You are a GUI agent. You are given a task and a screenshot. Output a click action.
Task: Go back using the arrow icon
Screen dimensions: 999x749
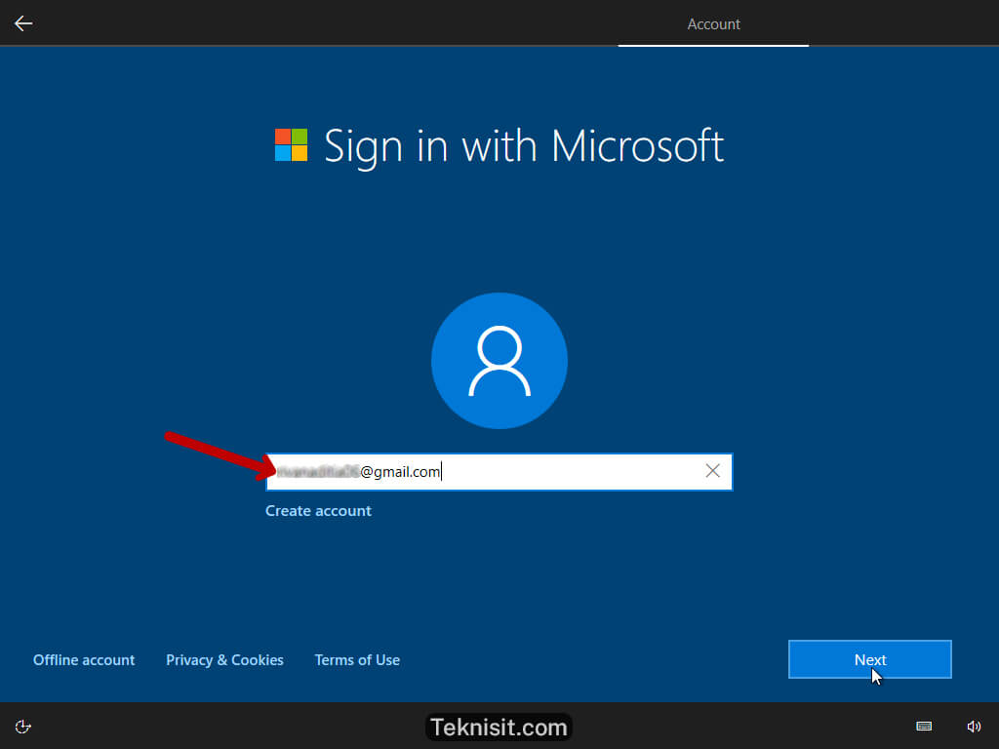pos(23,23)
